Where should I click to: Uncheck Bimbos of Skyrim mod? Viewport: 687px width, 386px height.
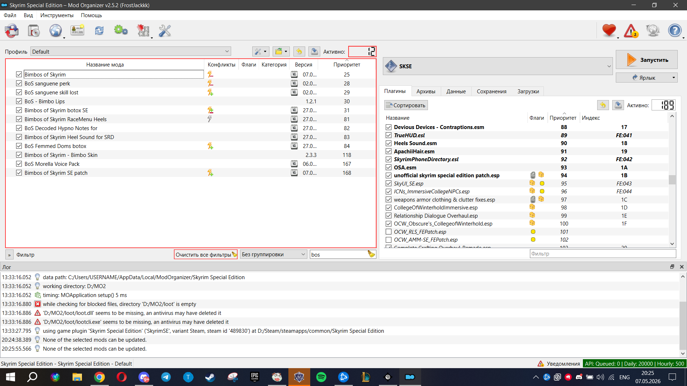pyautogui.click(x=19, y=74)
